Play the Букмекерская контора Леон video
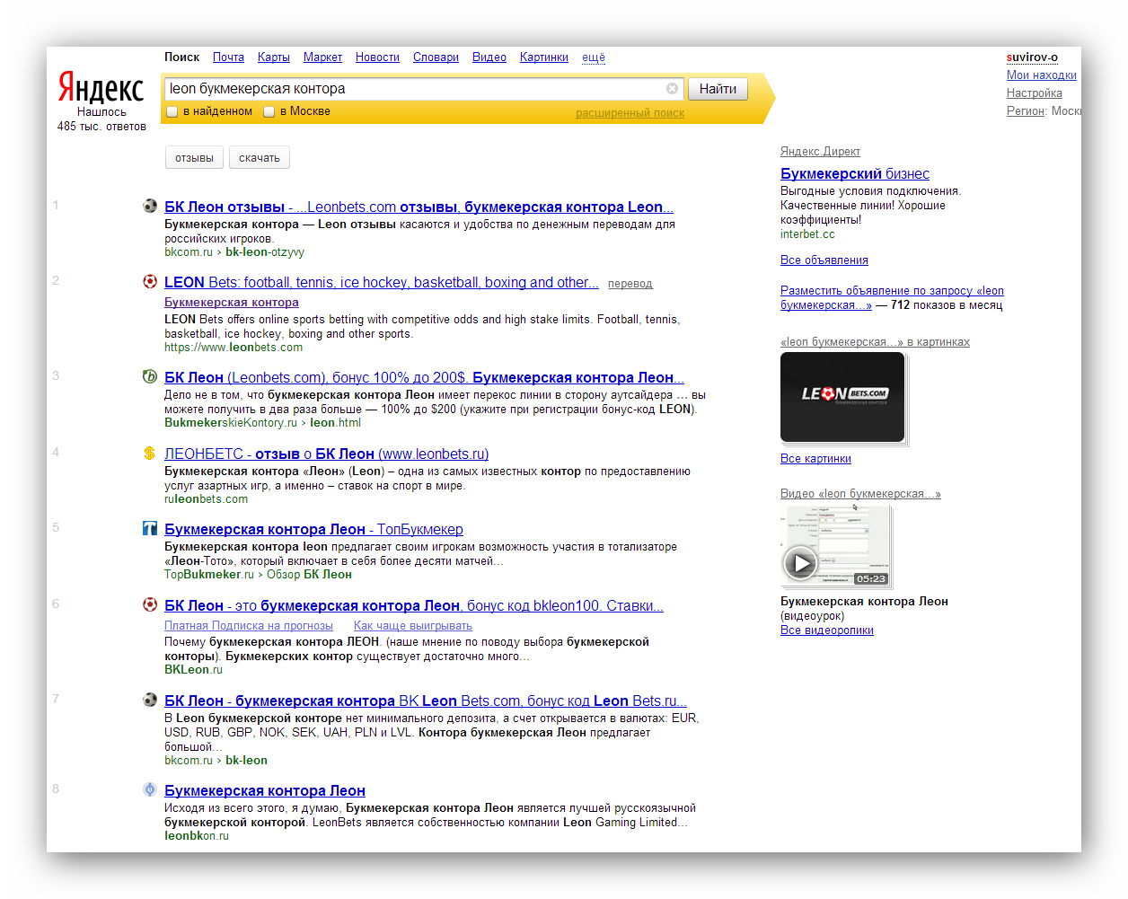The height and width of the screenshot is (899, 1128). point(800,564)
